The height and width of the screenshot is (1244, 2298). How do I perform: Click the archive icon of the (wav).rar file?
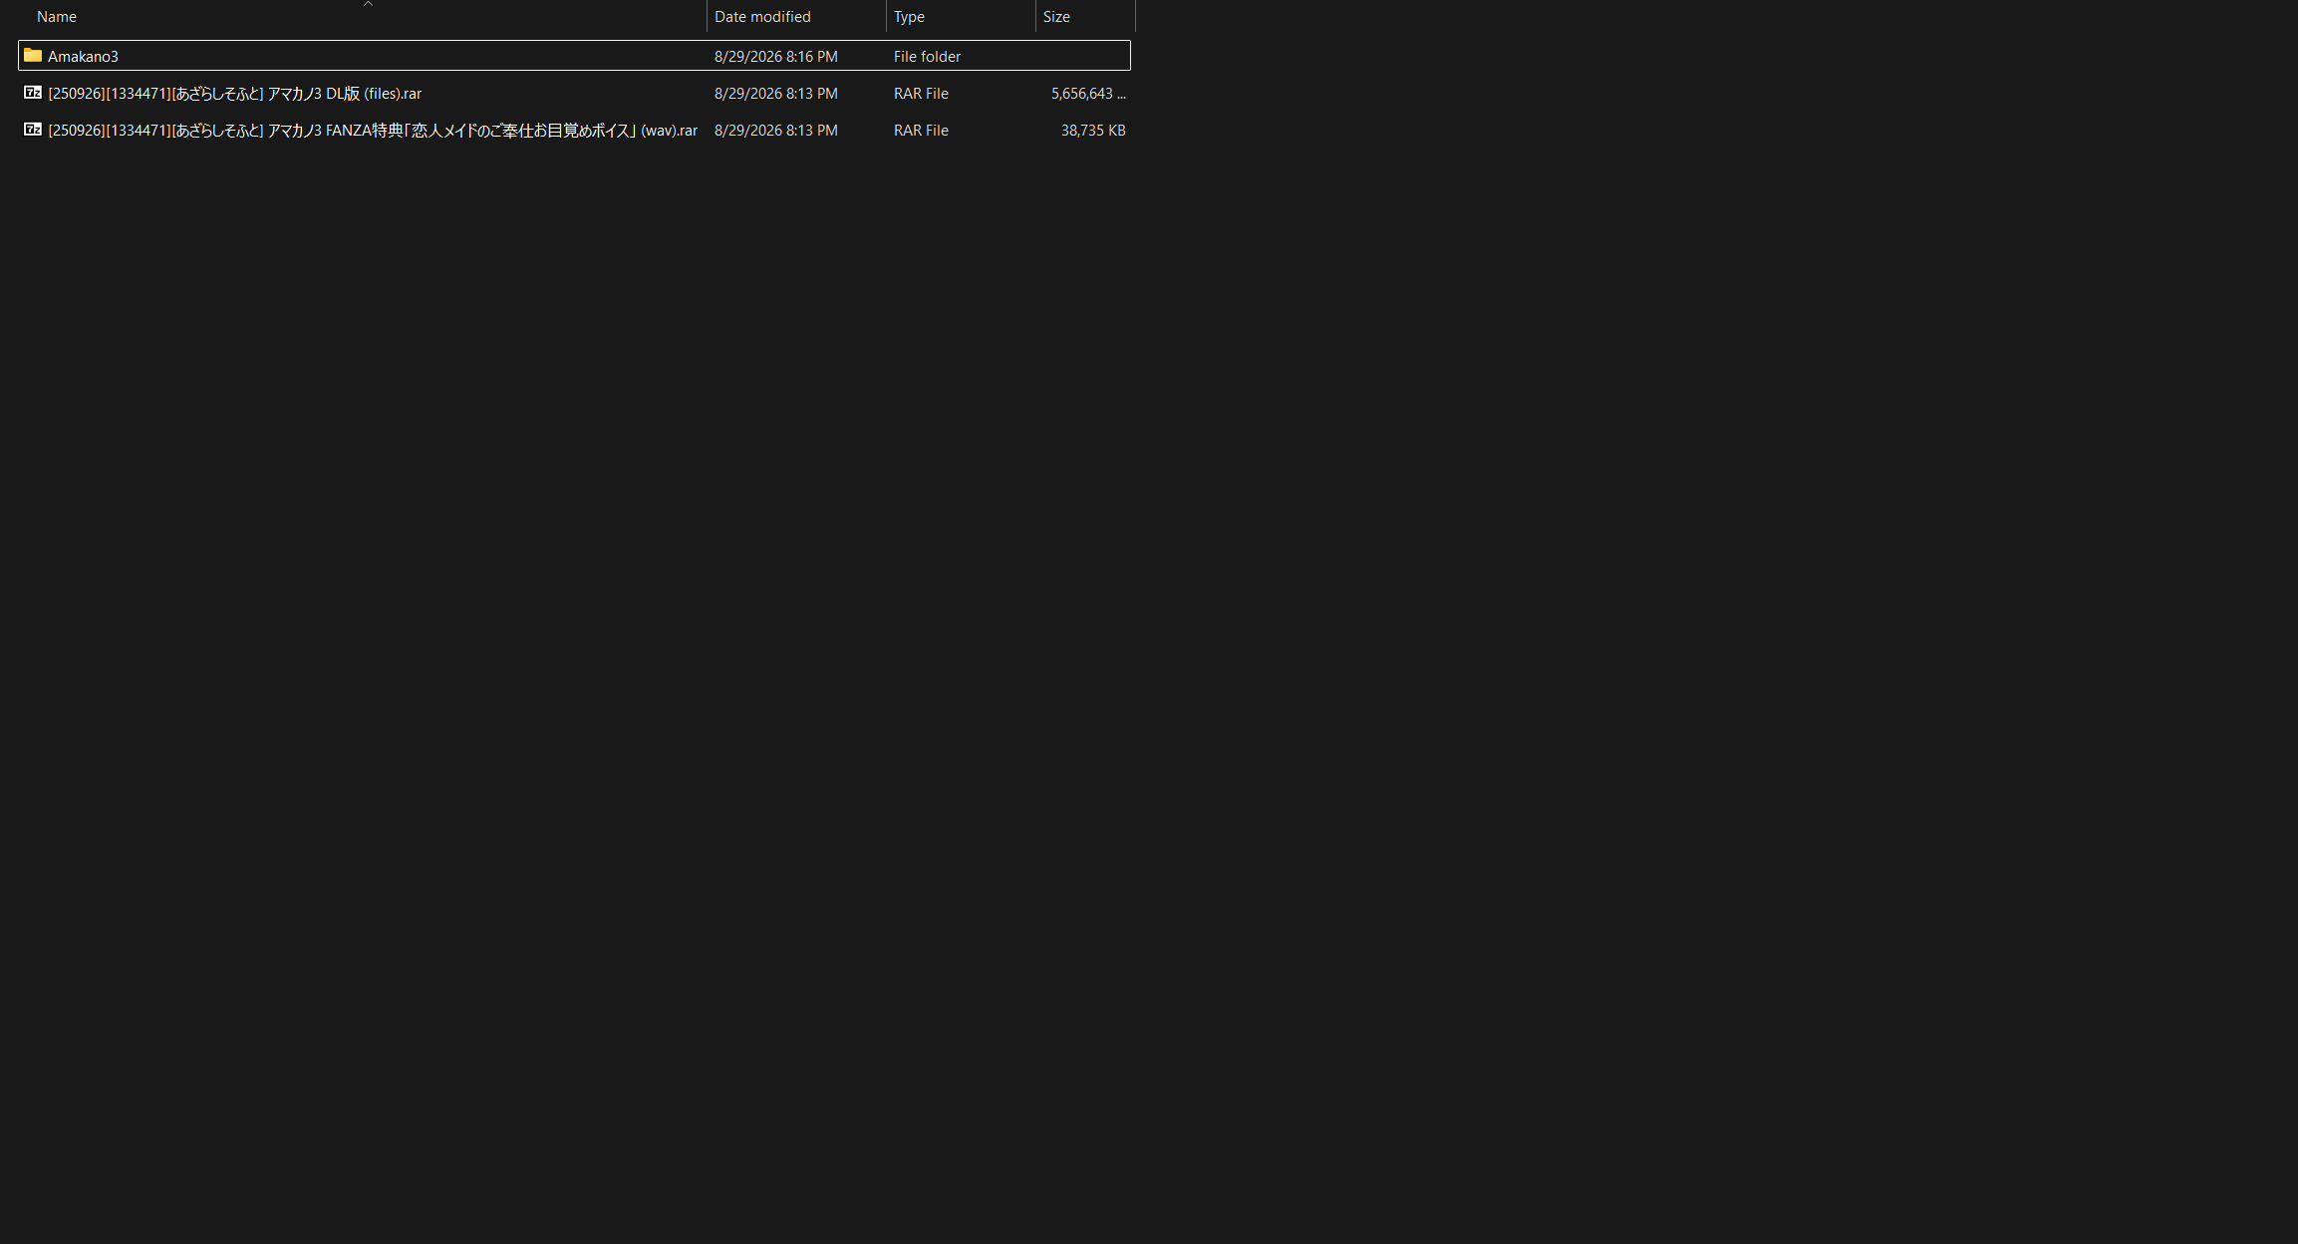pos(33,130)
